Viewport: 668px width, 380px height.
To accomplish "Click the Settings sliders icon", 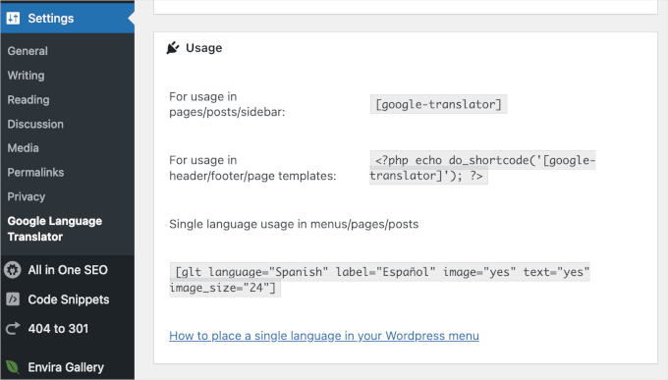I will [13, 19].
